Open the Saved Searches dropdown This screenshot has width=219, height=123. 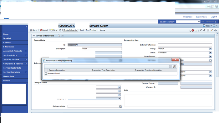point(167,22)
